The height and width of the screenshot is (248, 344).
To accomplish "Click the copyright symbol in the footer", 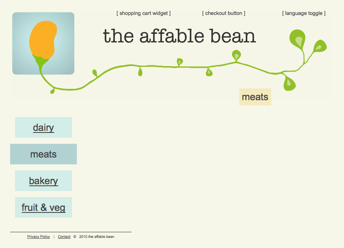I will [75, 237].
